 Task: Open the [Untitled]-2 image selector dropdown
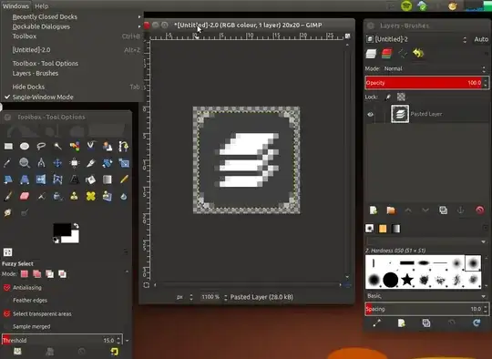[416, 39]
